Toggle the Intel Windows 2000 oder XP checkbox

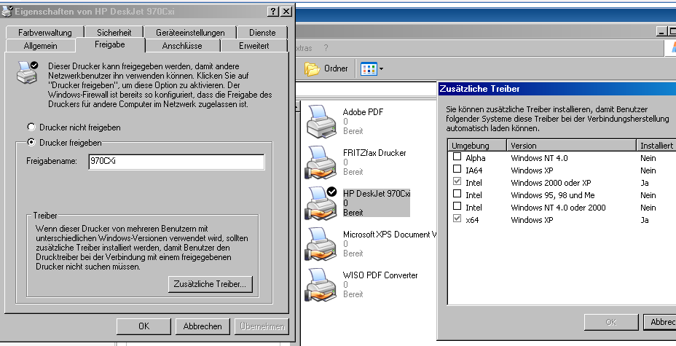(457, 181)
